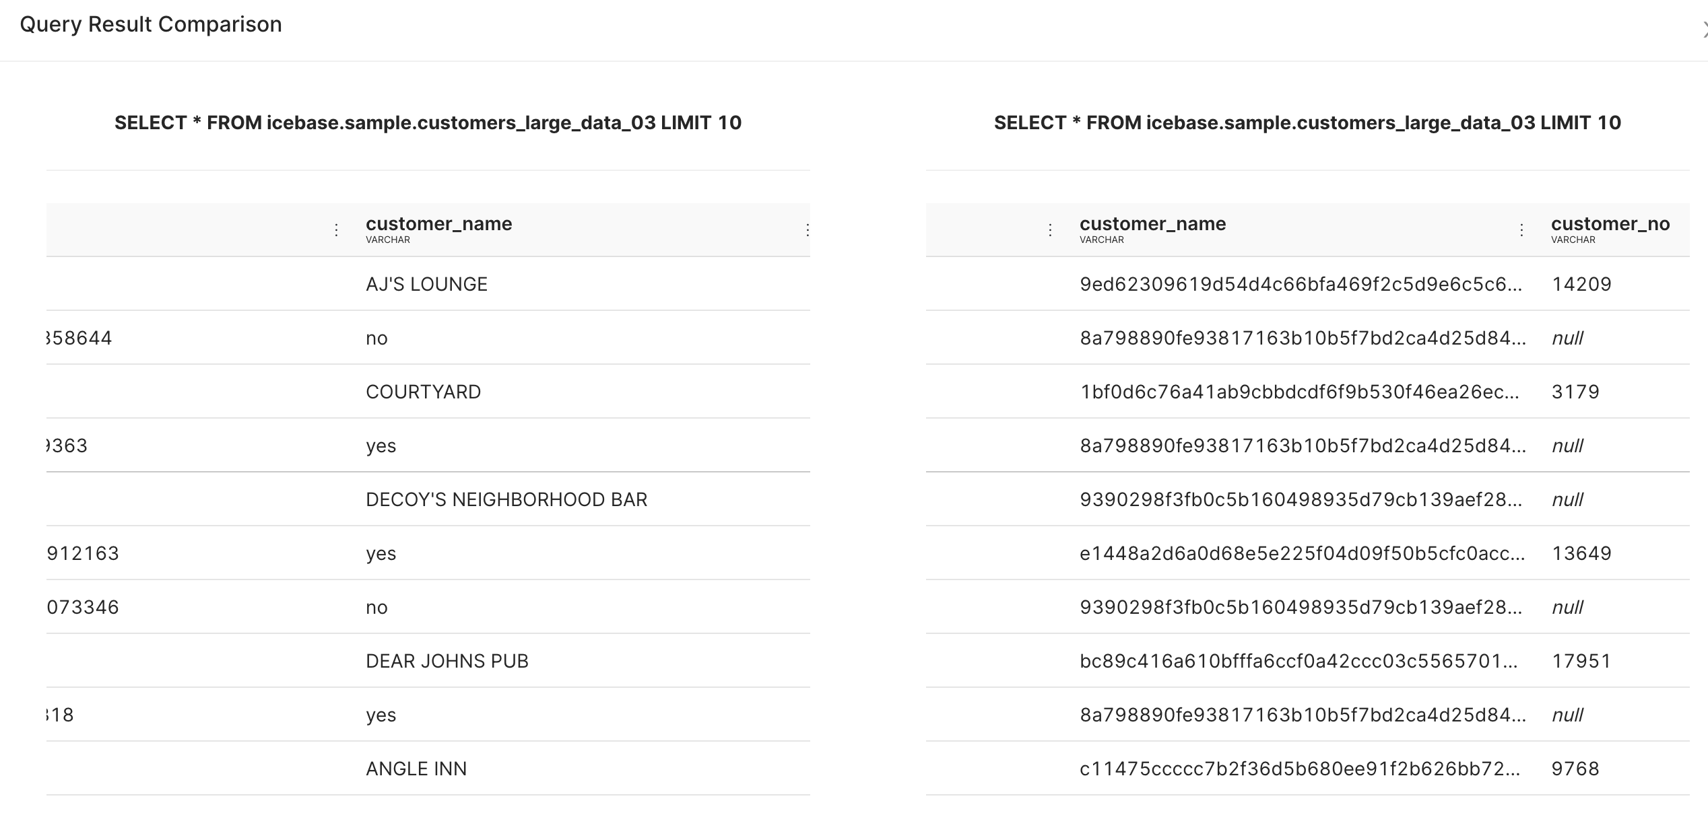1708x813 pixels.
Task: Select the COURTYARD cell
Action: [x=423, y=392]
